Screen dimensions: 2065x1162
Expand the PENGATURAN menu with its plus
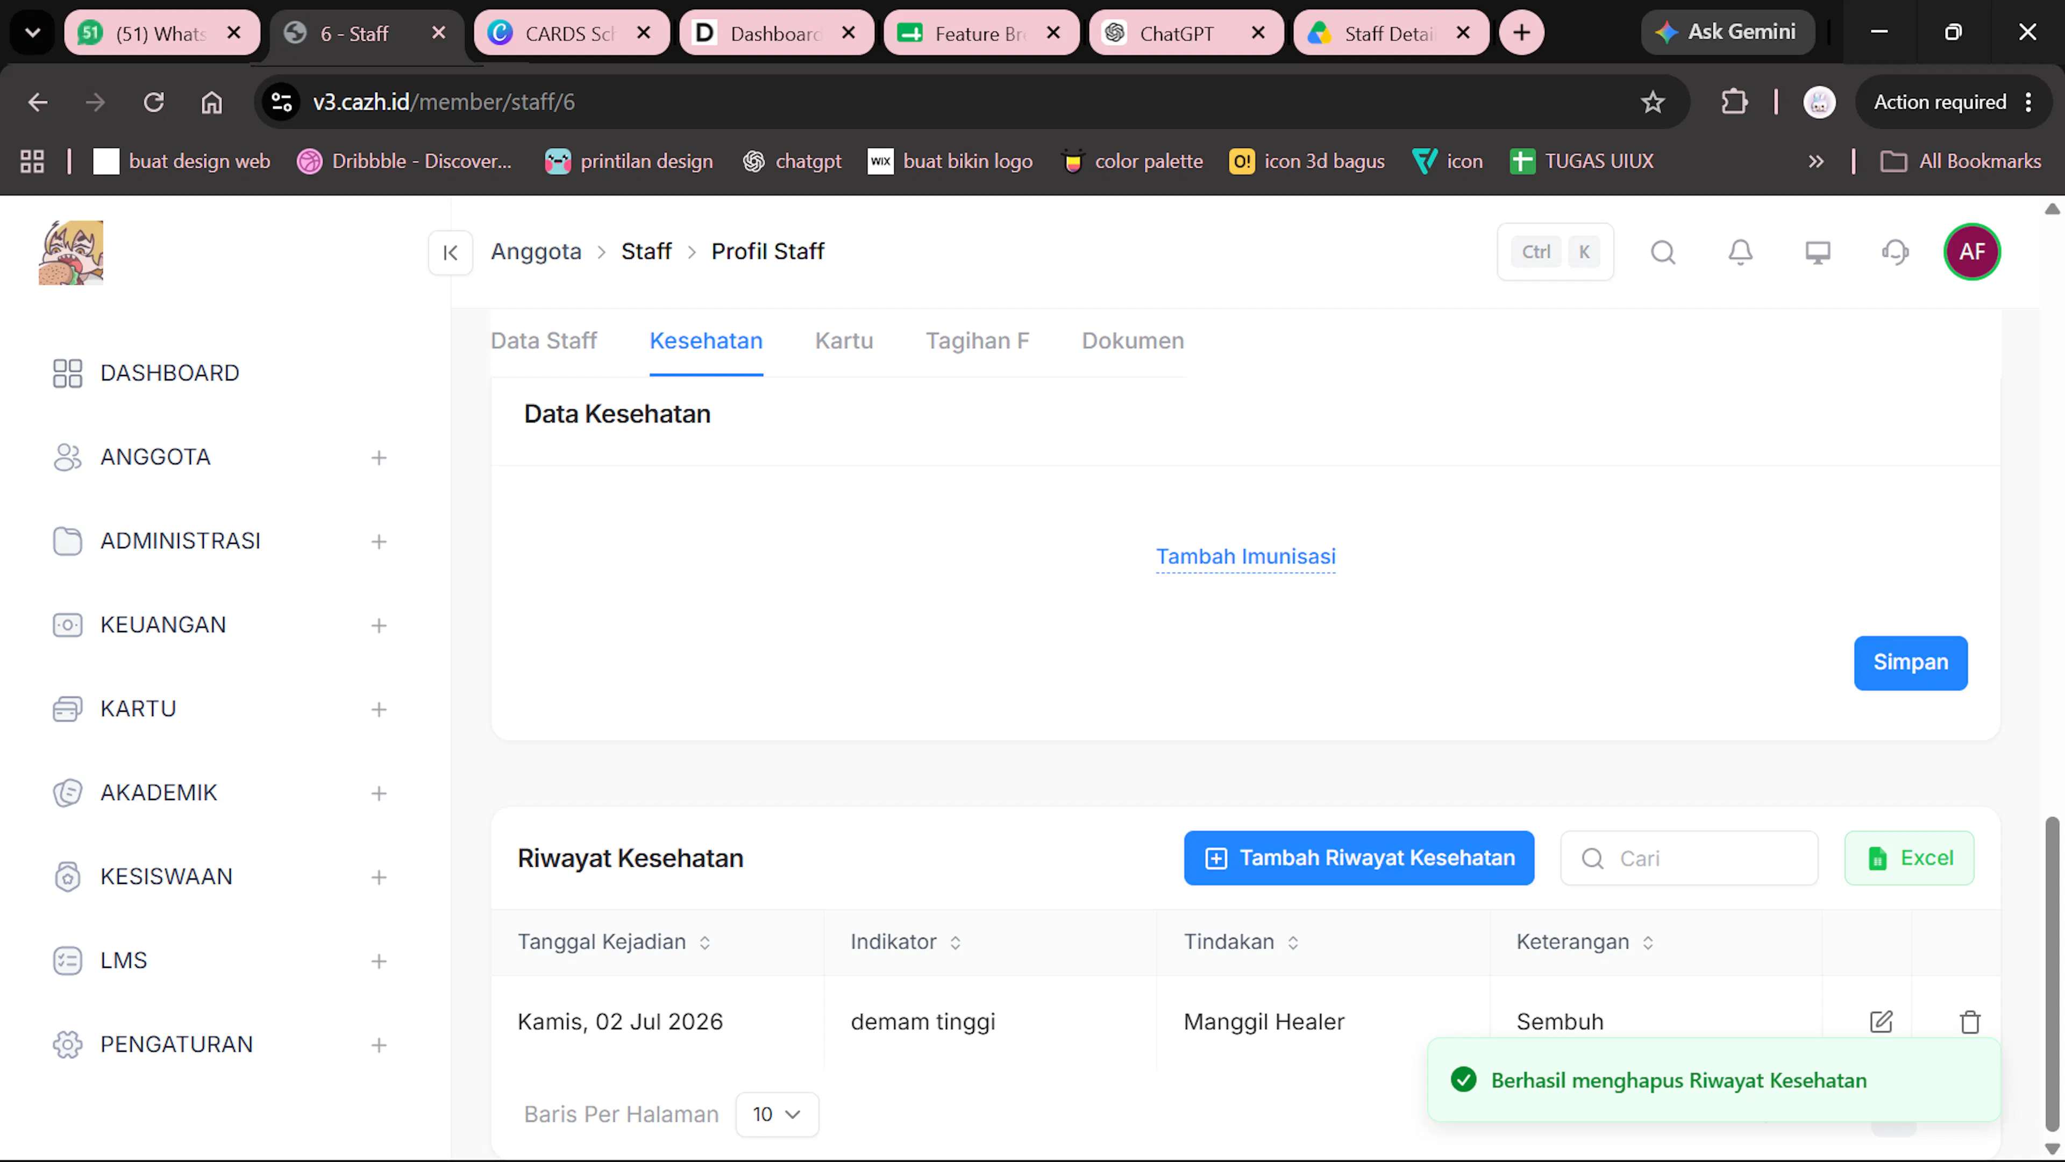click(x=379, y=1045)
